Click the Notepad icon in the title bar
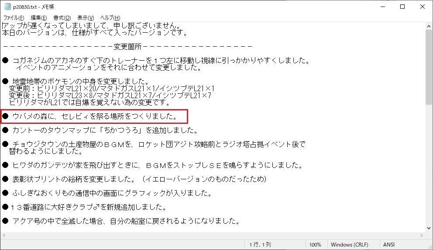Image resolution: width=433 pixels, height=250 pixels. (7, 7)
